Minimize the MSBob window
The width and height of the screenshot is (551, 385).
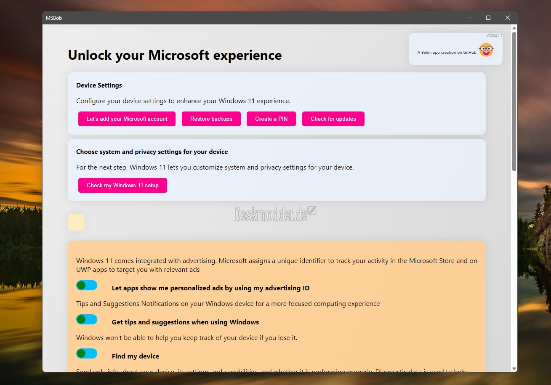coord(469,18)
